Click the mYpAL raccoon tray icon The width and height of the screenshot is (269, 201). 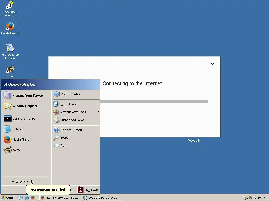(x=246, y=198)
